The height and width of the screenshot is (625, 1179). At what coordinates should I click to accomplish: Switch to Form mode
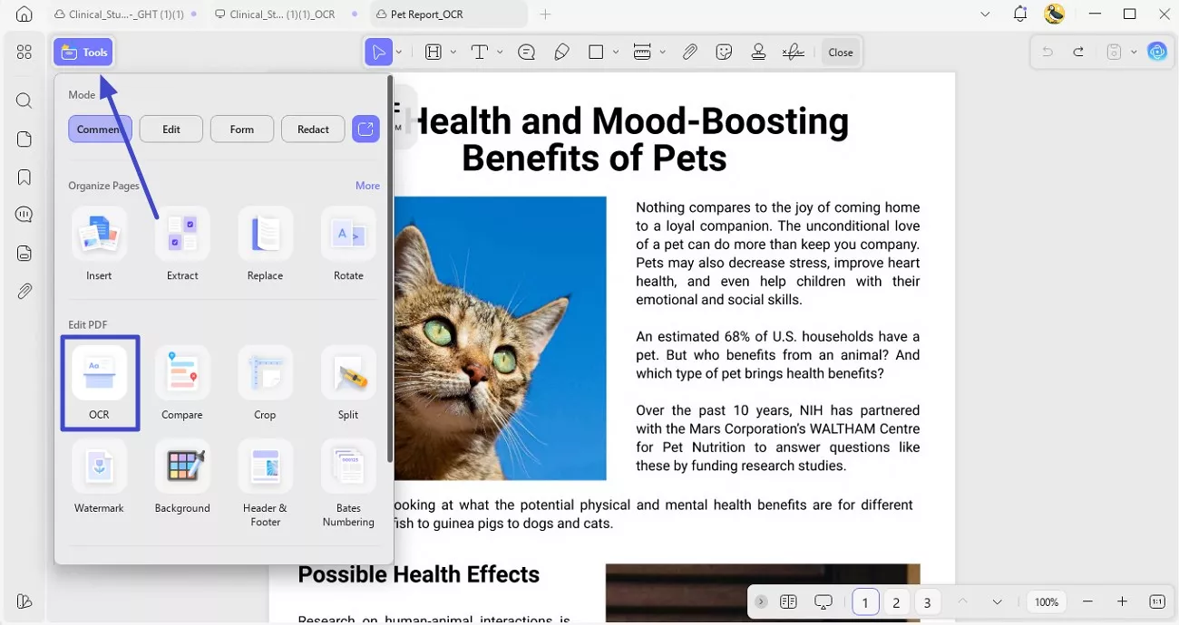pos(242,130)
